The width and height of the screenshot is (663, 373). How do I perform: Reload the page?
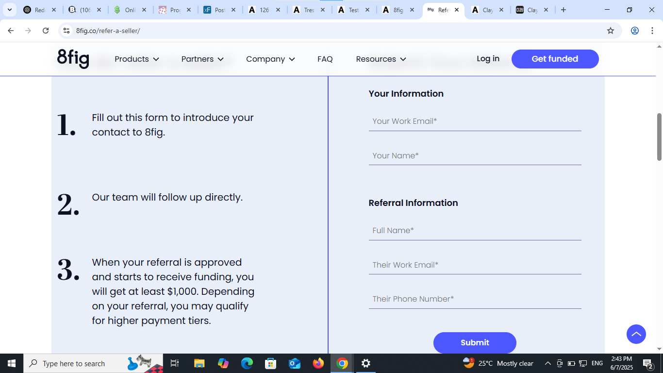coord(46,31)
